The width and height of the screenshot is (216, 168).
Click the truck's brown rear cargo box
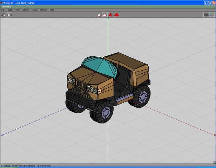tap(127, 61)
